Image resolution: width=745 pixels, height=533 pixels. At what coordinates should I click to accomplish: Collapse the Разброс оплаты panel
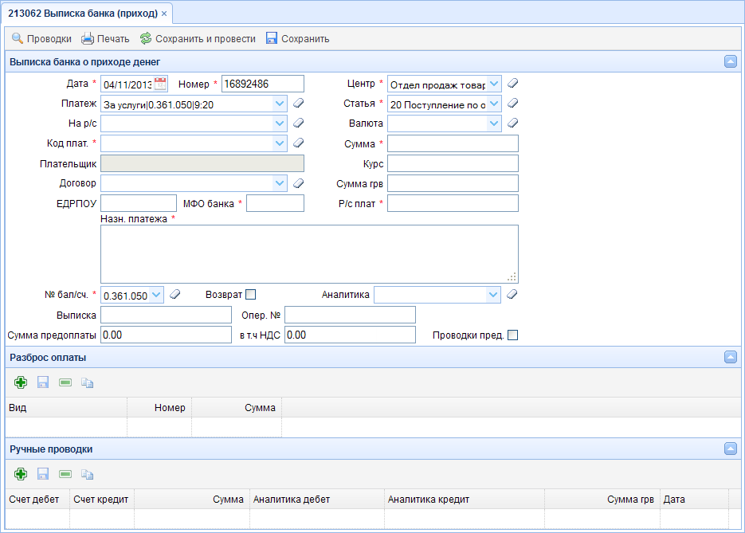tap(731, 357)
